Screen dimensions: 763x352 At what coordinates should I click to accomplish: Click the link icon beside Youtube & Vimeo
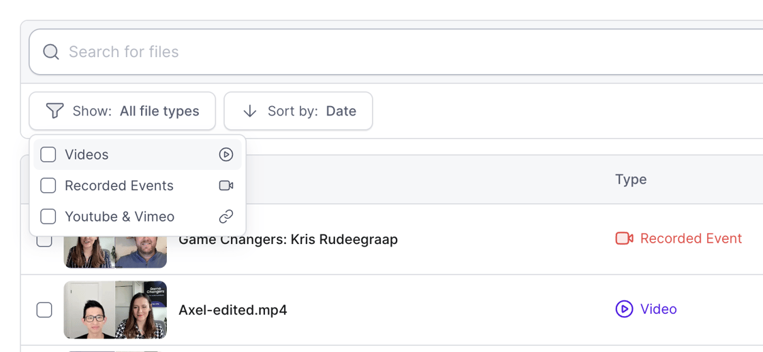click(225, 217)
